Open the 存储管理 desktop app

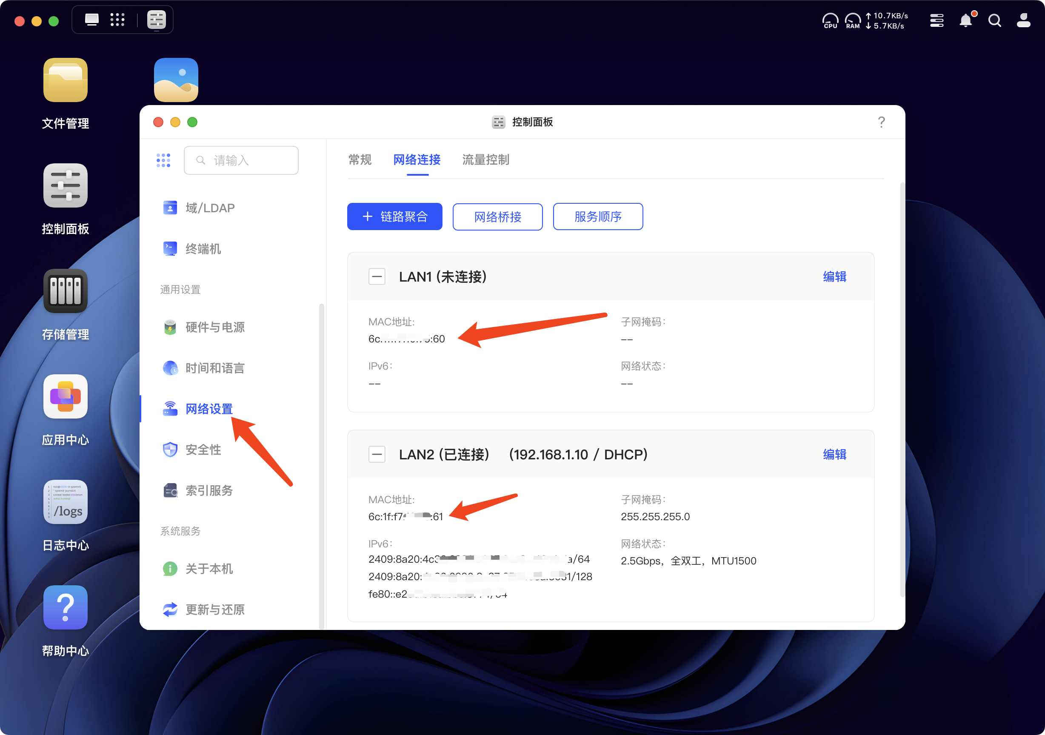(65, 291)
